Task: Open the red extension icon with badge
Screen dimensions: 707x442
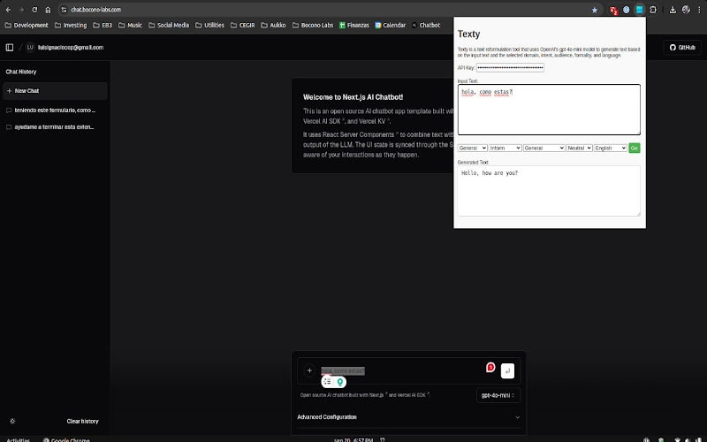Action: [x=612, y=10]
